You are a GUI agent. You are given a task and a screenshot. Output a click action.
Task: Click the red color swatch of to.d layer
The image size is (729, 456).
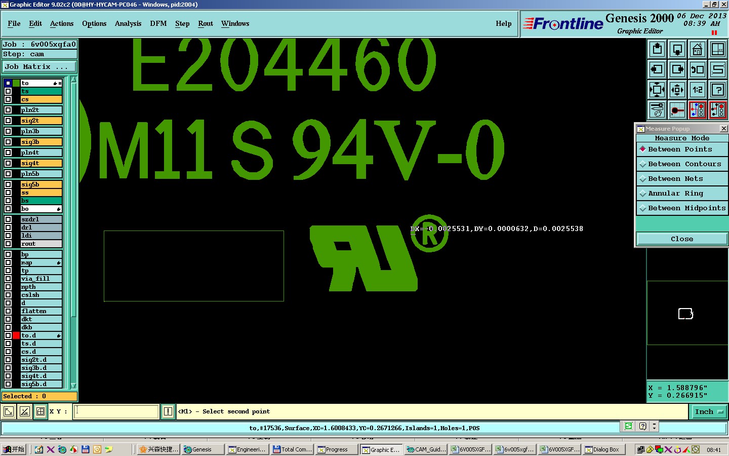16,335
